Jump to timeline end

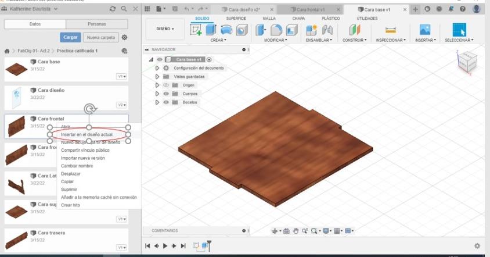(x=183, y=246)
